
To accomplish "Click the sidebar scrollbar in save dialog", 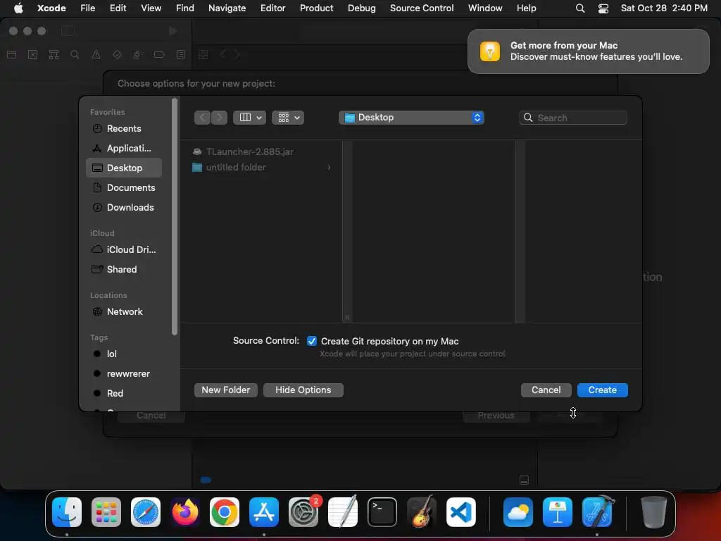I will coord(175,216).
